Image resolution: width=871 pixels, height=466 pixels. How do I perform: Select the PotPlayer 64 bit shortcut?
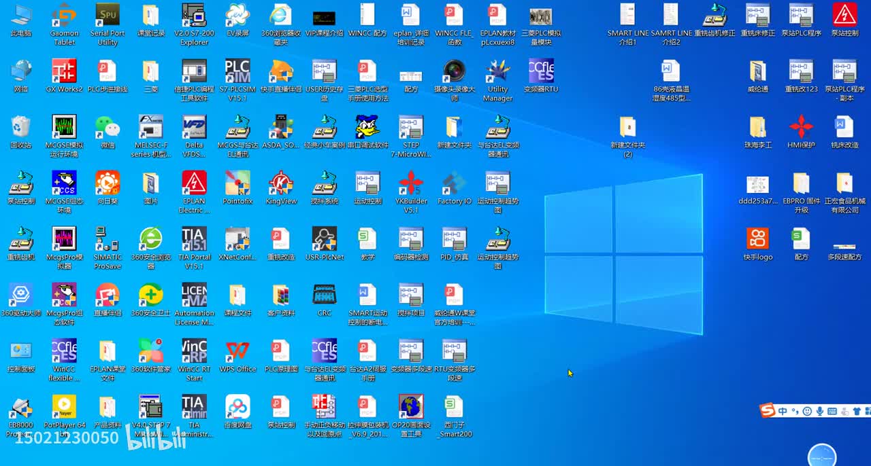point(64,408)
